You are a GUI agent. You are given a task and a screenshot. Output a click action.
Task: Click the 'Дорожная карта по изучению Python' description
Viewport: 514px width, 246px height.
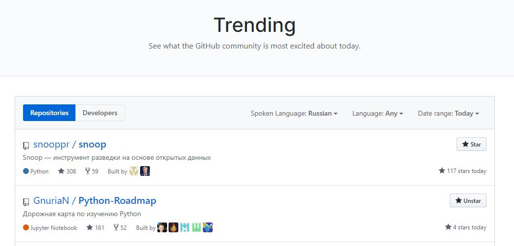82,214
